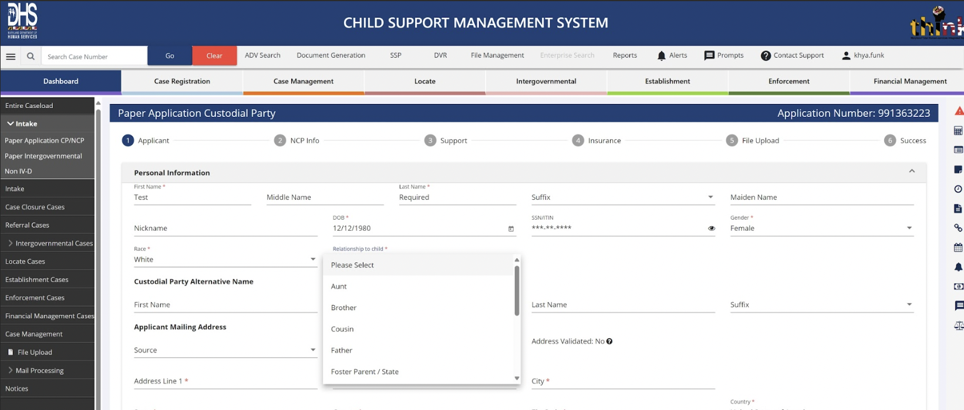The width and height of the screenshot is (964, 410).
Task: Go to step 2 NCP Info
Action: (x=296, y=140)
